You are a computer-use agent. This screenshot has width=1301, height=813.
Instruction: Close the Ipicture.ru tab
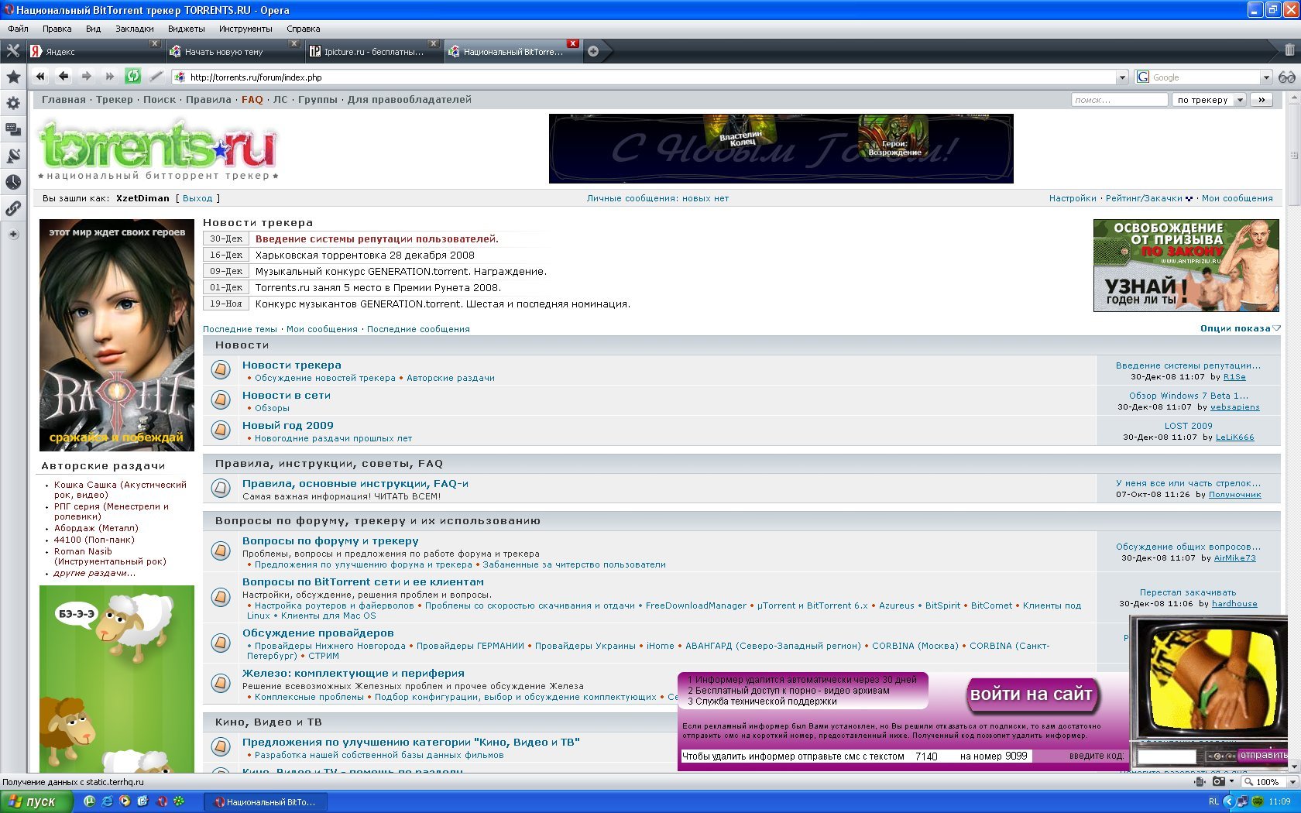click(x=433, y=43)
